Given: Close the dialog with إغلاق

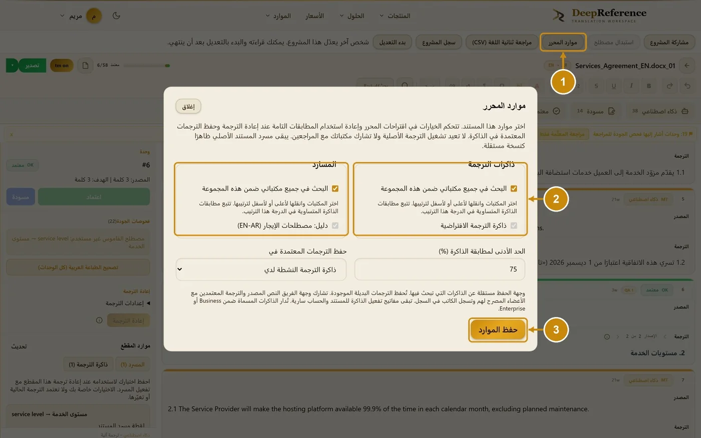Looking at the screenshot, I should coord(188,107).
